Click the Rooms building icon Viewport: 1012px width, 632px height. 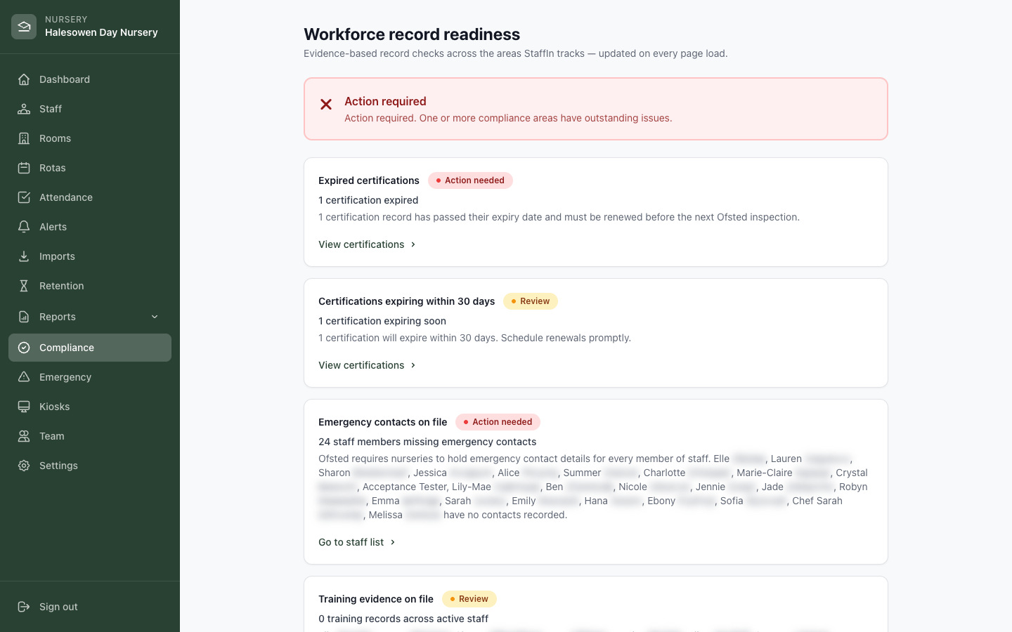point(24,138)
